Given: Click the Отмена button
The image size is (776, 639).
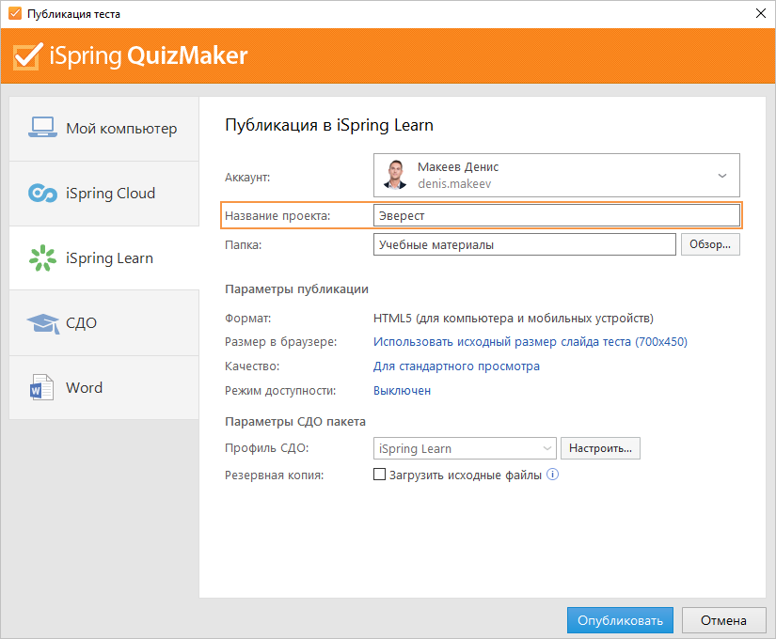Looking at the screenshot, I should [x=723, y=620].
